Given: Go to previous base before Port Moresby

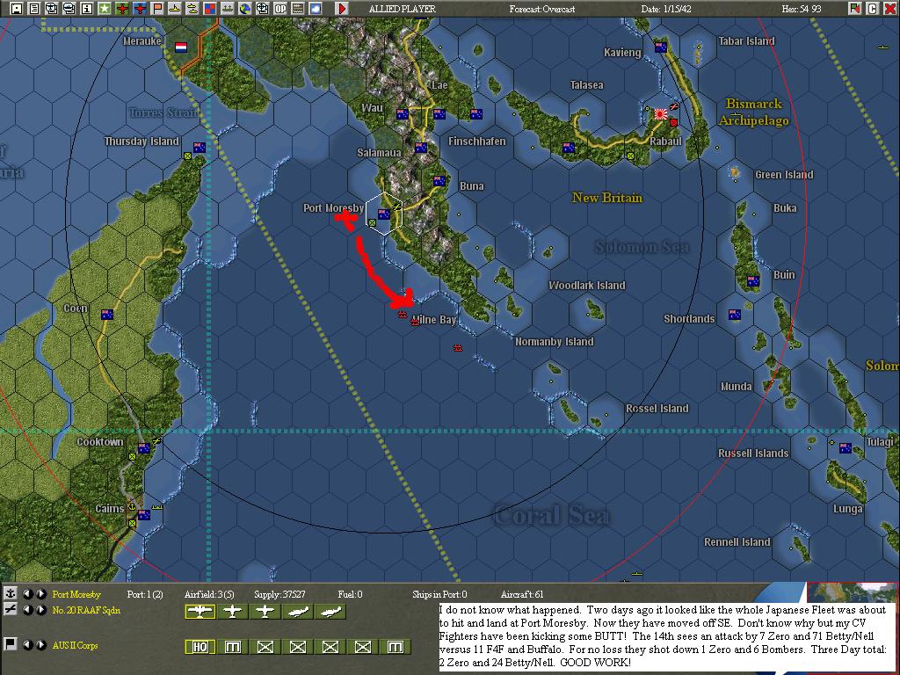Looking at the screenshot, I should [x=27, y=594].
